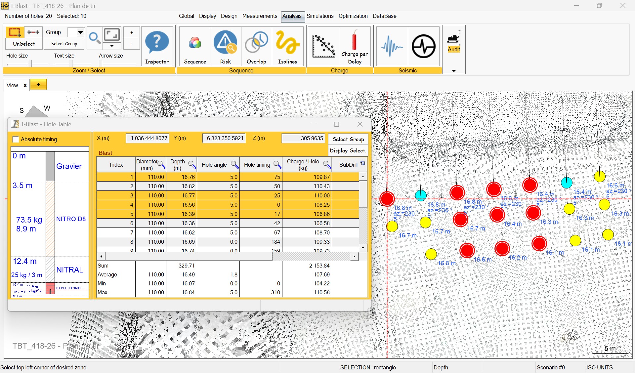Expand ribbon overflow arrow below Audit
Viewport: 635px width, 373px height.
[454, 71]
